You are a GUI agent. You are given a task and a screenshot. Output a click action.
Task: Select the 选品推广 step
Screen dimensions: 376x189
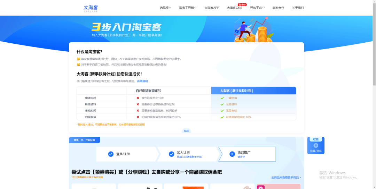[x=247, y=154]
